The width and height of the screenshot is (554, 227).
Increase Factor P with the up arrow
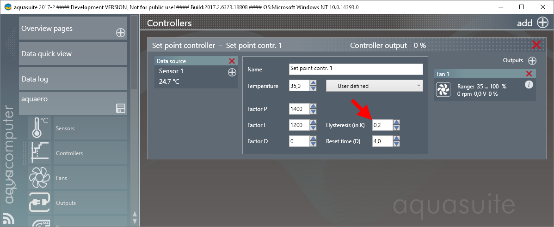(x=313, y=106)
